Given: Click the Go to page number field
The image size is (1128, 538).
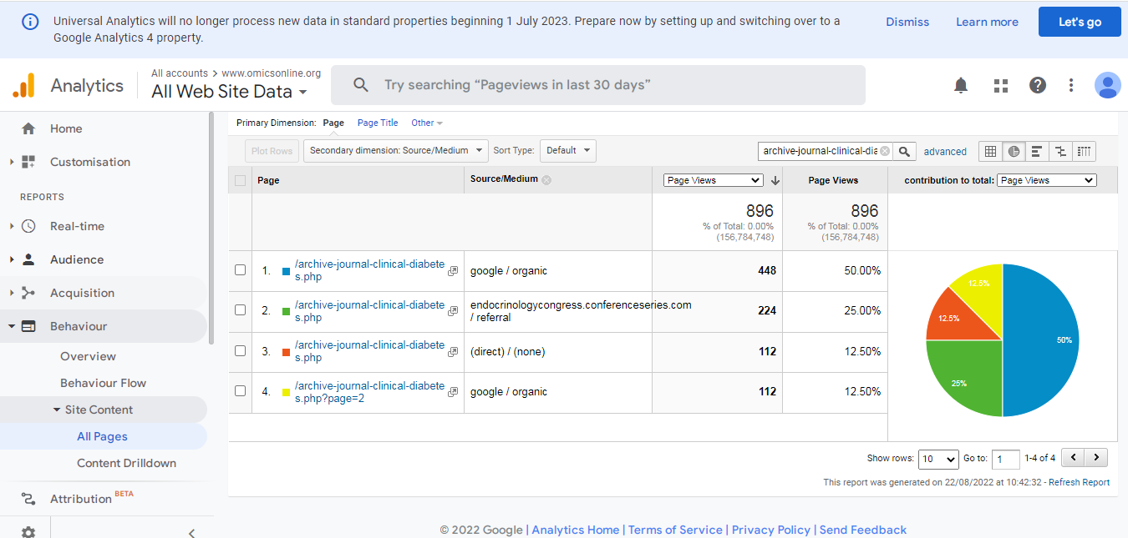Looking at the screenshot, I should click(x=1005, y=458).
